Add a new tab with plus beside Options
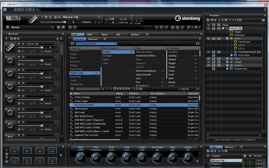The height and width of the screenshot is (168, 269). point(147,34)
